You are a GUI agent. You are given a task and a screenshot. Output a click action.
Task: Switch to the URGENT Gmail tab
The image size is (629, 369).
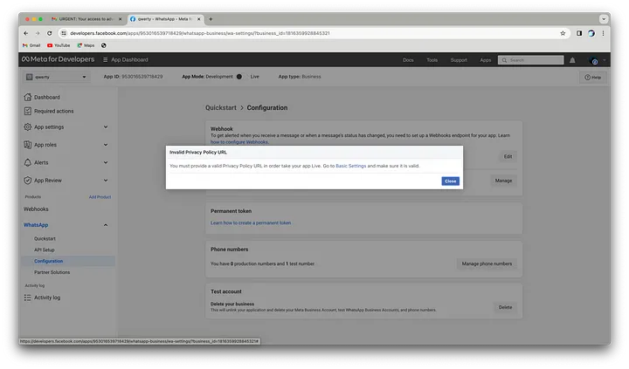tap(86, 19)
